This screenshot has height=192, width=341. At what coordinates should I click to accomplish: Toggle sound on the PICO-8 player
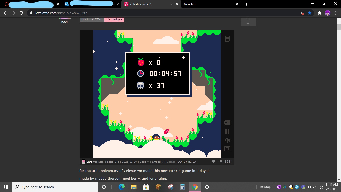click(227, 140)
